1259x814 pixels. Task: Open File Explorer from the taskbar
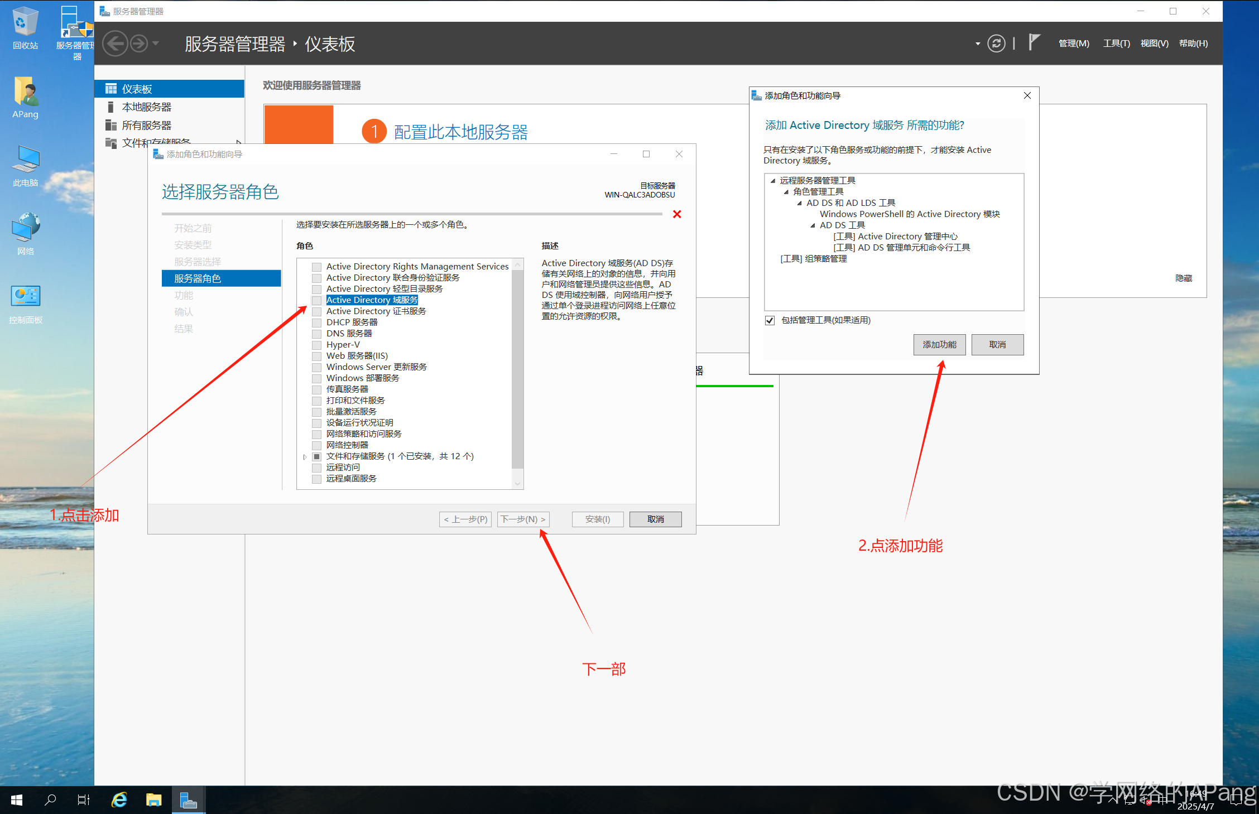pos(153,800)
